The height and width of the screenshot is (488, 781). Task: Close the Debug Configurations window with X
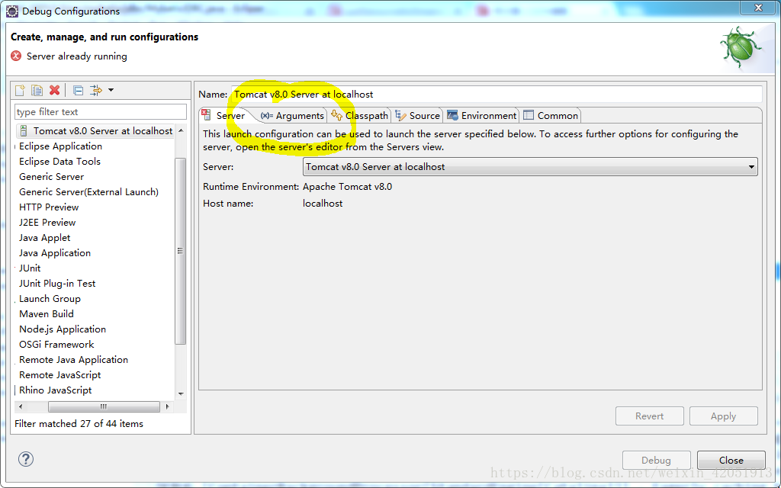pyautogui.click(x=757, y=8)
